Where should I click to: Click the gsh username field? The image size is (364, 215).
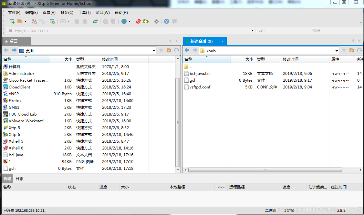283,30
